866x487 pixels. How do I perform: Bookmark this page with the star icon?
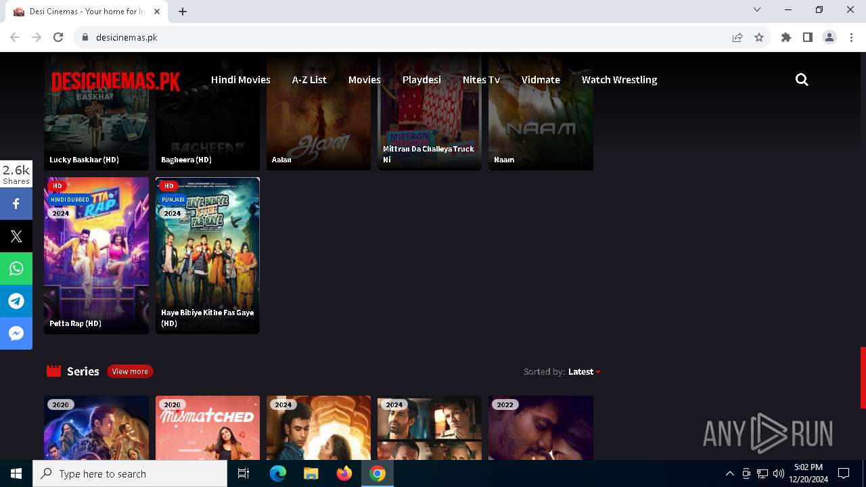coord(759,37)
